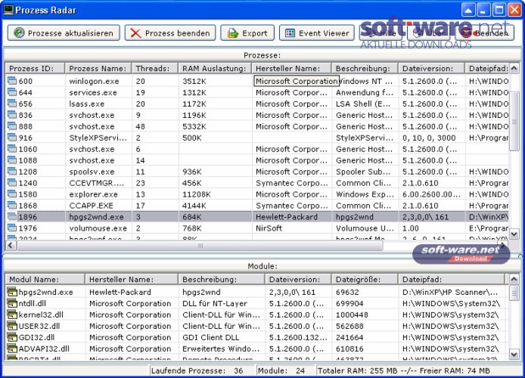Click the process list scroll down arrow
The height and width of the screenshot is (378, 525).
514,234
